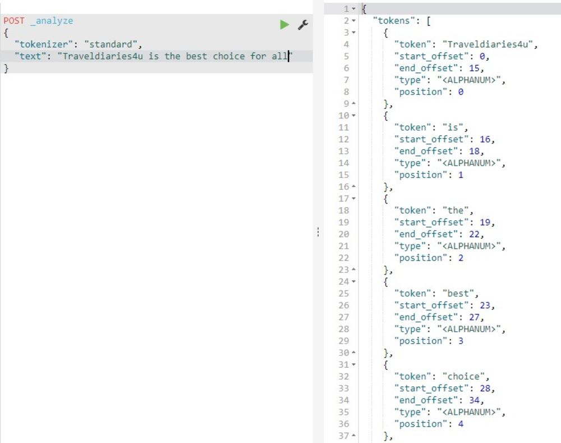
Task: Click "position": 0 line
Action: click(x=429, y=92)
